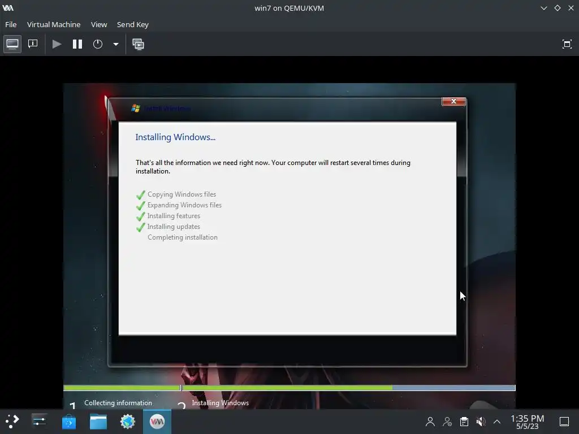
Task: Click the Show Desktop button
Action: [564, 422]
